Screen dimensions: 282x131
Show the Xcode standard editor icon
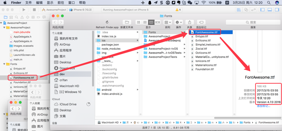pos(239,10)
